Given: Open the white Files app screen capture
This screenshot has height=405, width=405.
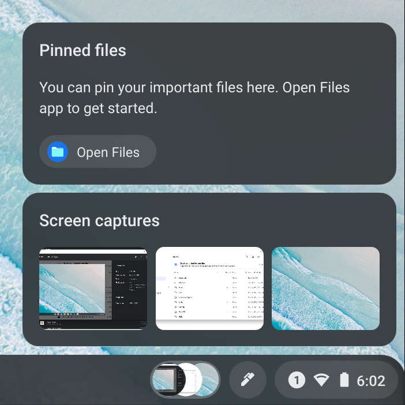Looking at the screenshot, I should [x=209, y=288].
